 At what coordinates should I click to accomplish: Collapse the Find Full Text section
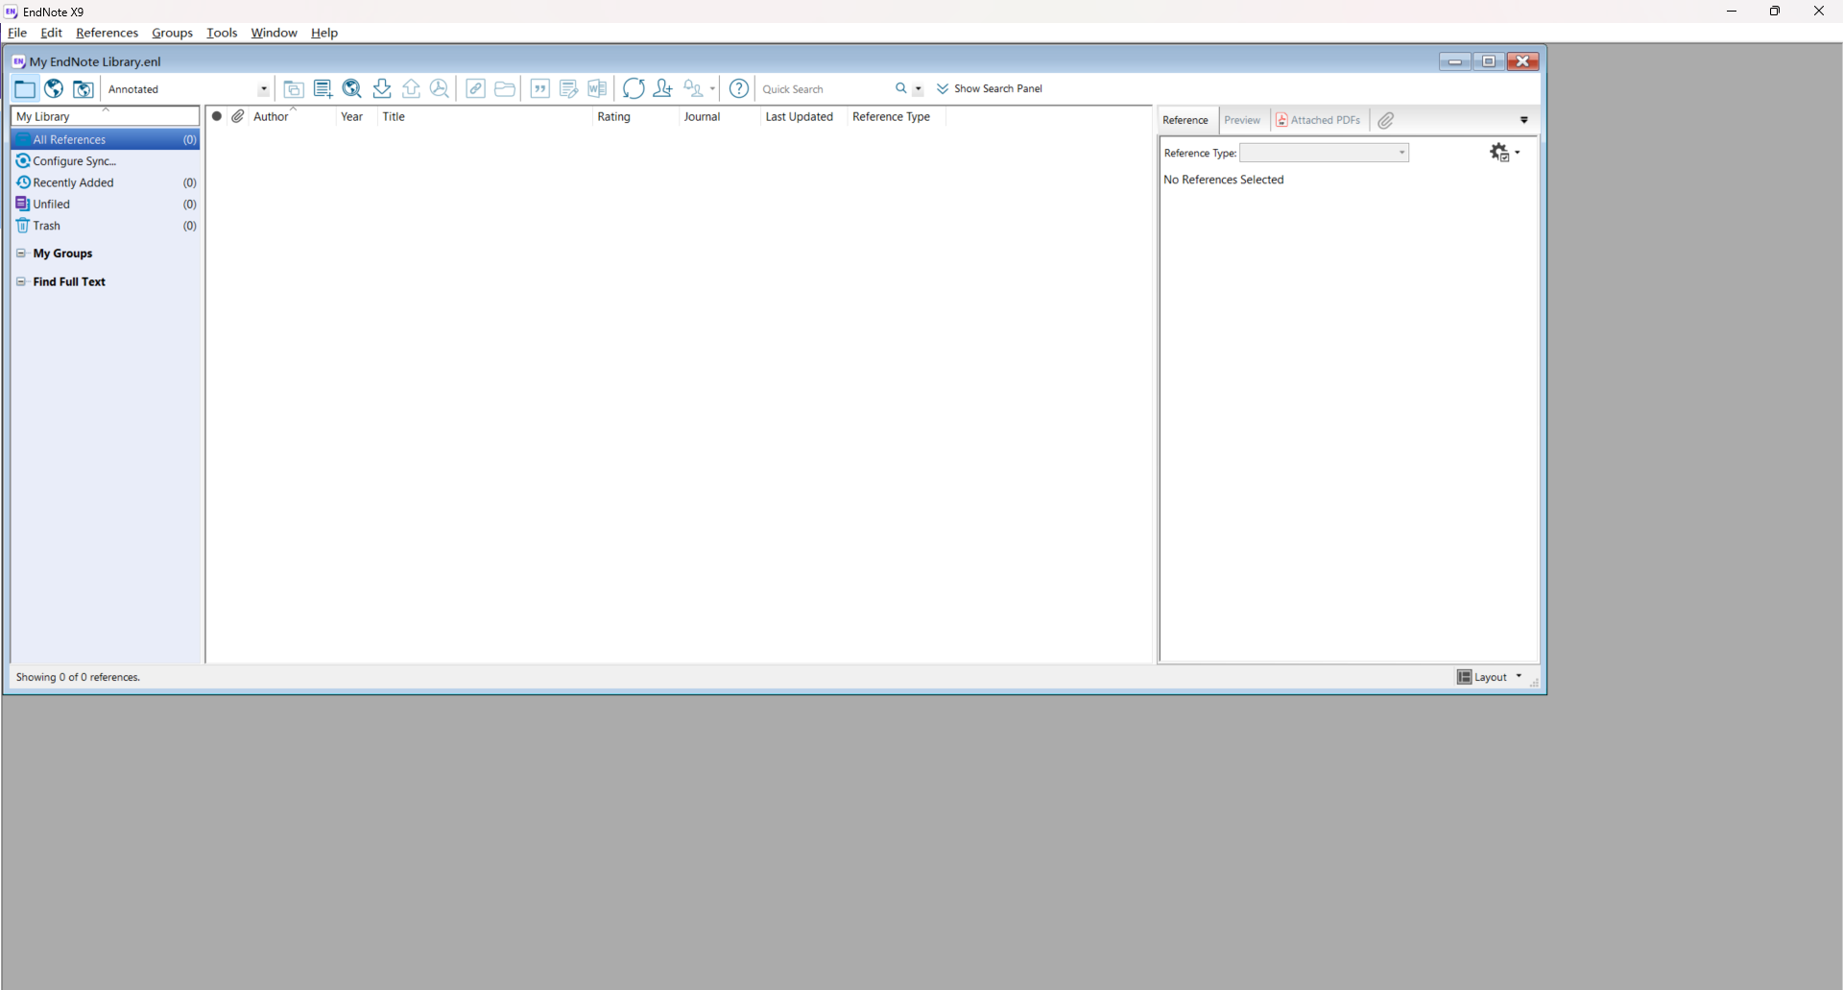tap(21, 281)
